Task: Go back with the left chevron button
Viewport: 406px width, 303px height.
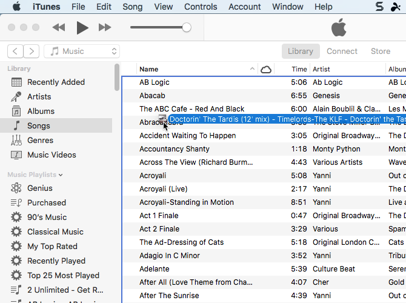Action: click(x=15, y=51)
